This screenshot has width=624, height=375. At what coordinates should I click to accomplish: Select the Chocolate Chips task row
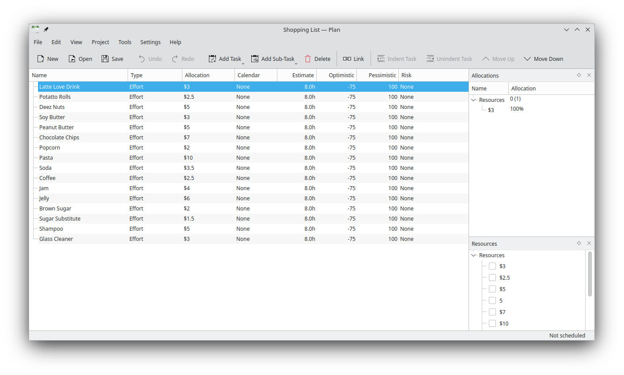pyautogui.click(x=59, y=138)
